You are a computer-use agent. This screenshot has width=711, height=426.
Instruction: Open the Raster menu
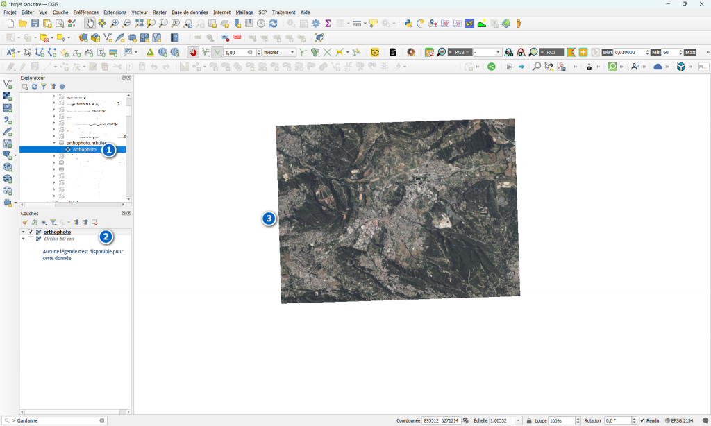point(160,12)
